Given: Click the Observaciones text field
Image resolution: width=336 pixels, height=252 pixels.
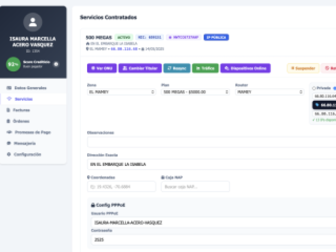Looking at the screenshot, I should pos(212,142).
